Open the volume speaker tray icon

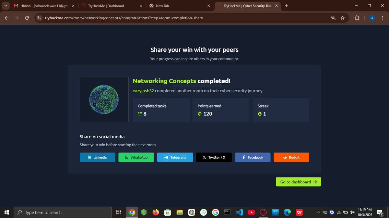(352, 212)
